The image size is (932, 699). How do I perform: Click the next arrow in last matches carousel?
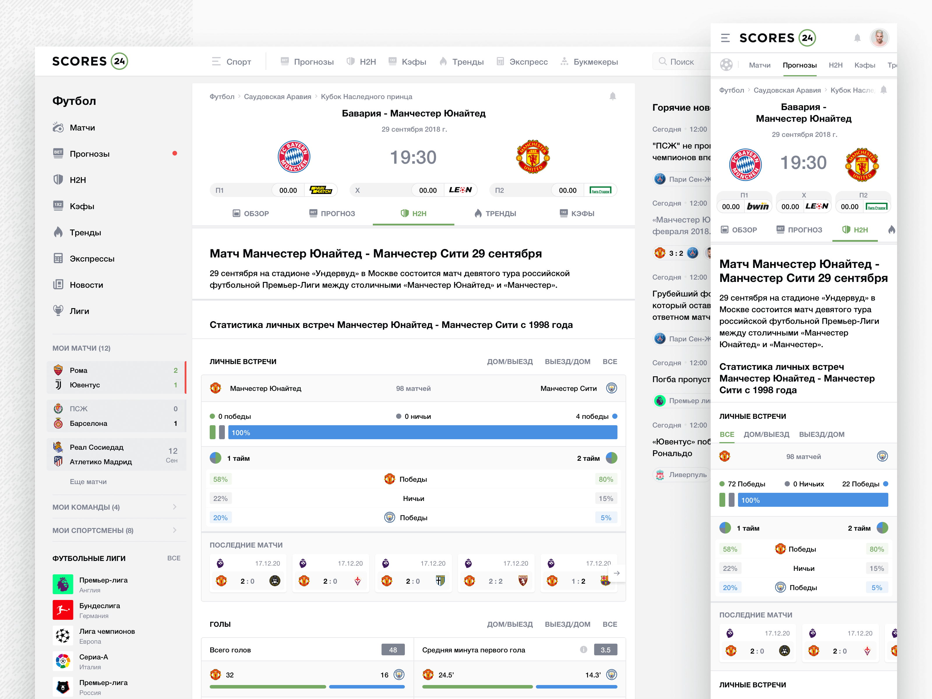pyautogui.click(x=616, y=573)
